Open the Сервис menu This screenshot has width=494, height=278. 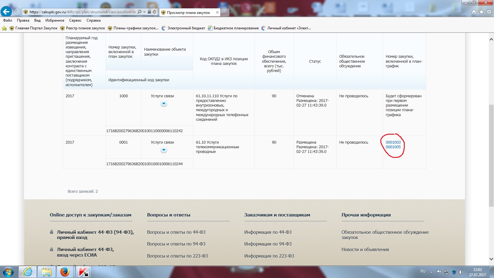75,20
